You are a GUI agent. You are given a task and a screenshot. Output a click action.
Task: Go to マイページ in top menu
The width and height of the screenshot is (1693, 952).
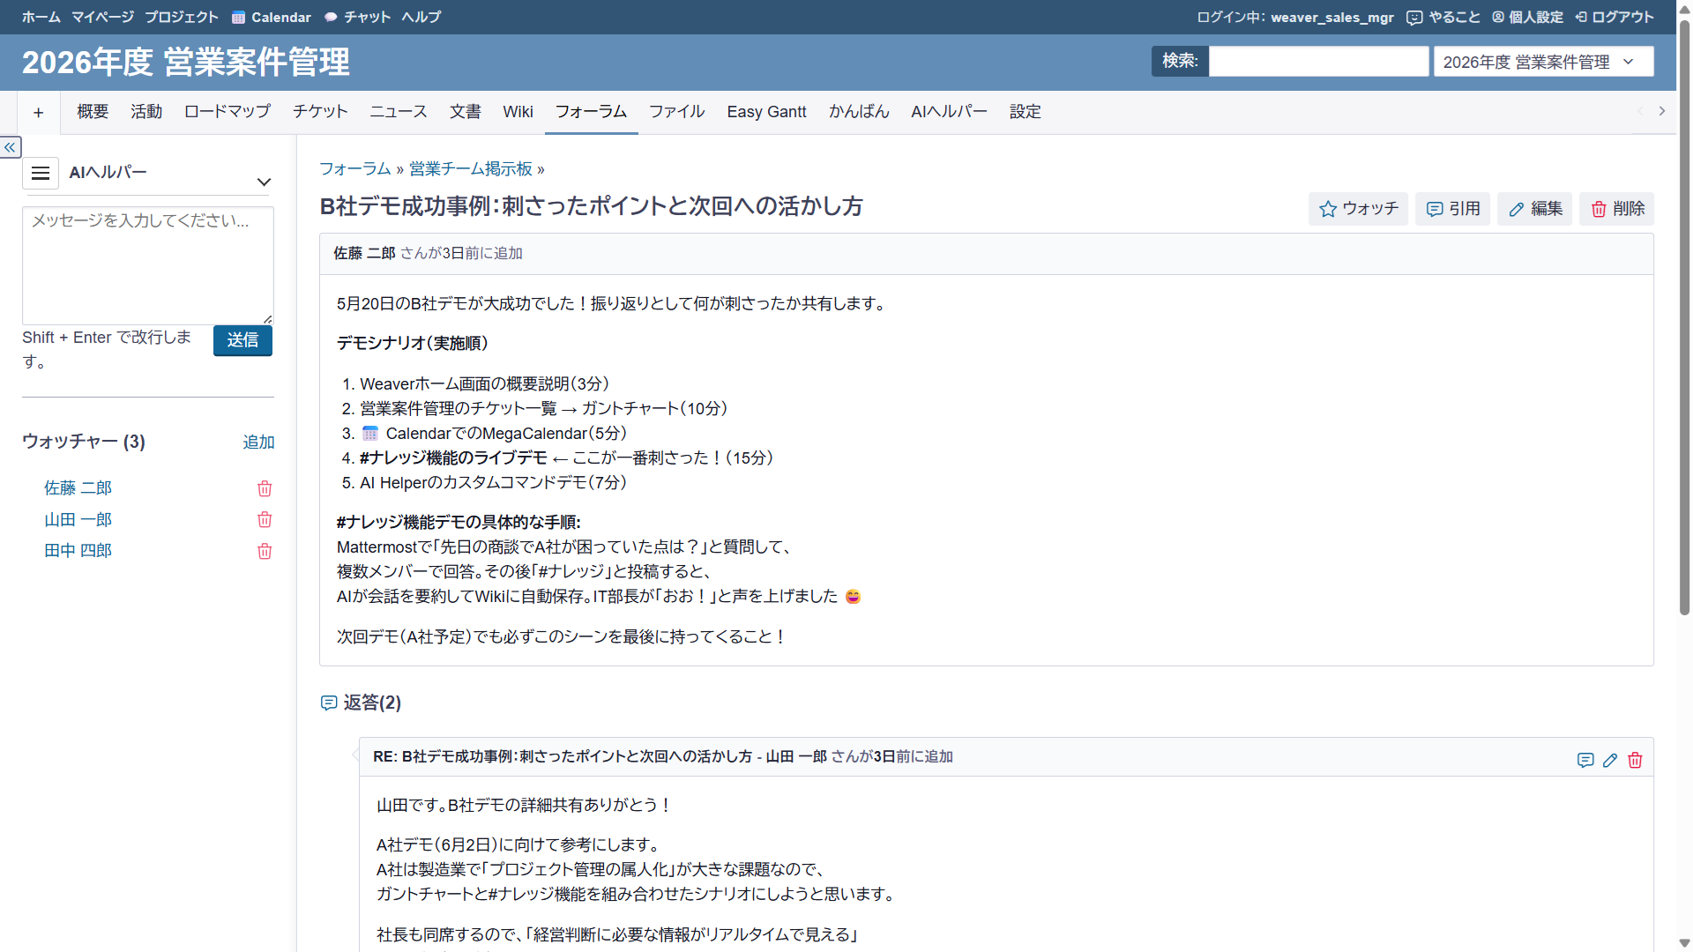[x=102, y=17]
